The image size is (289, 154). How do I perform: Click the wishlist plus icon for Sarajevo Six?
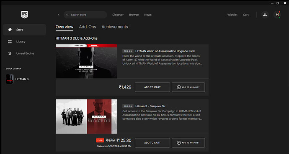[x=178, y=143]
